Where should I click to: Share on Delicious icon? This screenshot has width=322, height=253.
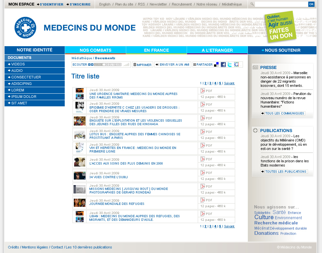point(216,64)
